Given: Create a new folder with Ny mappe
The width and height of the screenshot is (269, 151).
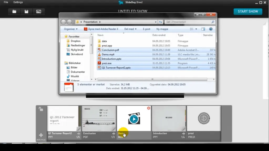Looking at the screenshot, I should click(x=162, y=29).
